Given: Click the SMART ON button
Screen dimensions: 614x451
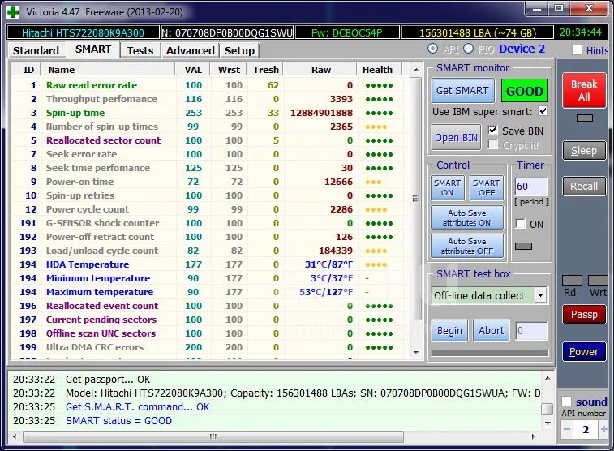Looking at the screenshot, I should coord(447,188).
